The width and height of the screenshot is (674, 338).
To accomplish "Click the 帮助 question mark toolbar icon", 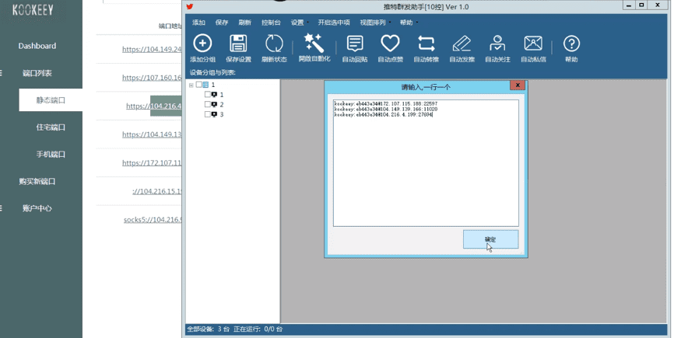I will tap(571, 44).
